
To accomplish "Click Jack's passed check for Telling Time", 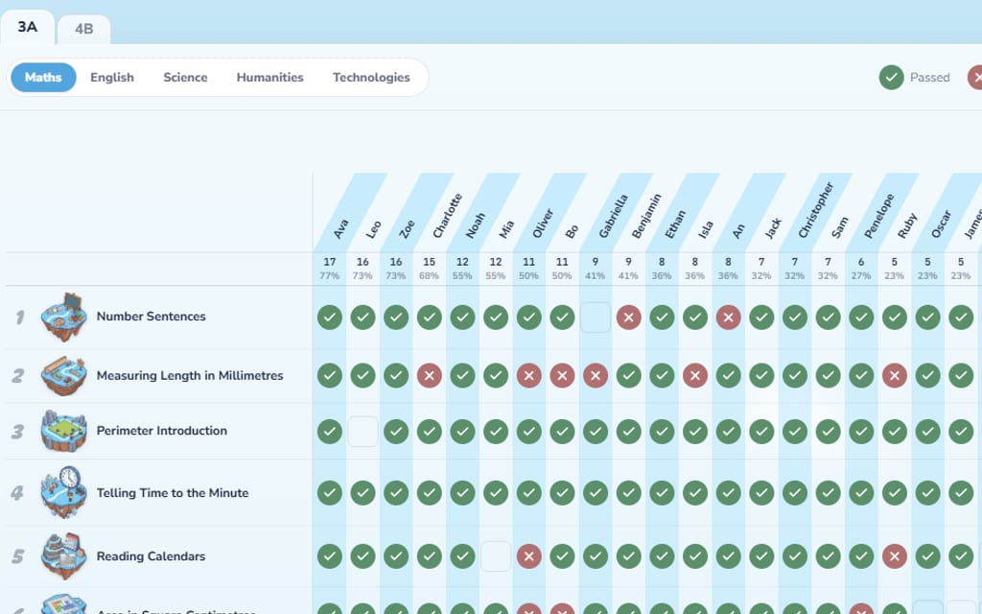I will coord(760,492).
